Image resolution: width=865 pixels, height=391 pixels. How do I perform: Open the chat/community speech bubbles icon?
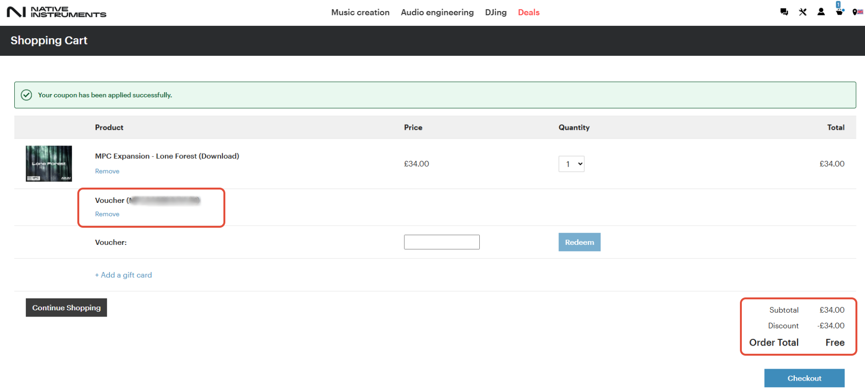[784, 12]
